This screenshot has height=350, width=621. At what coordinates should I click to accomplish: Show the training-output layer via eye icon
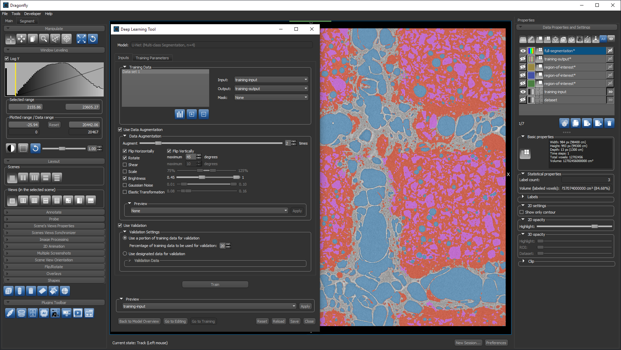pos(523,59)
